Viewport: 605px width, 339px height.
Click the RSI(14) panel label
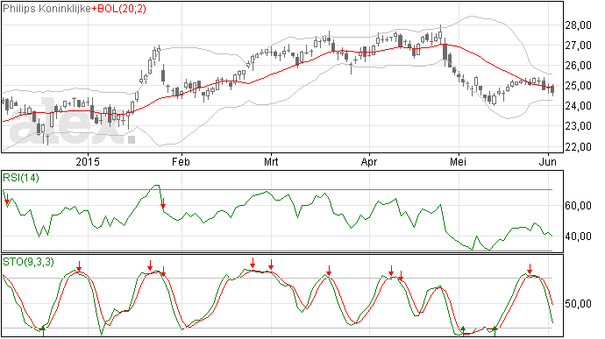tap(21, 178)
